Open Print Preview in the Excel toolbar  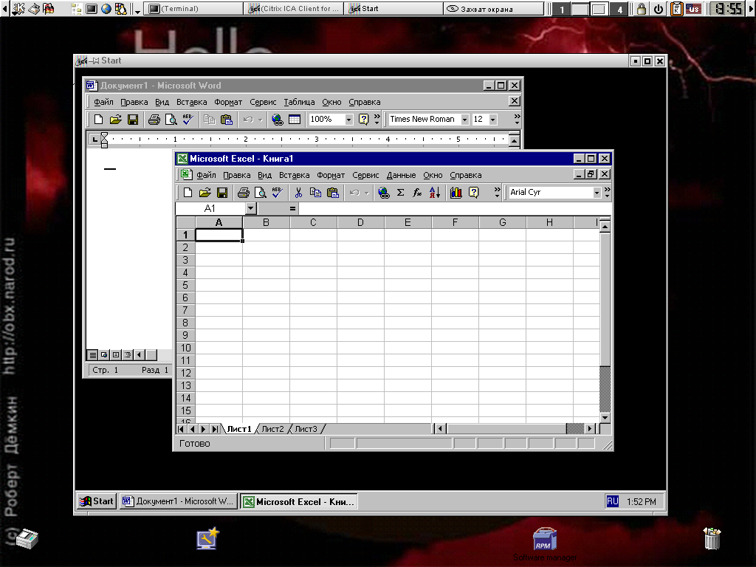pyautogui.click(x=261, y=193)
